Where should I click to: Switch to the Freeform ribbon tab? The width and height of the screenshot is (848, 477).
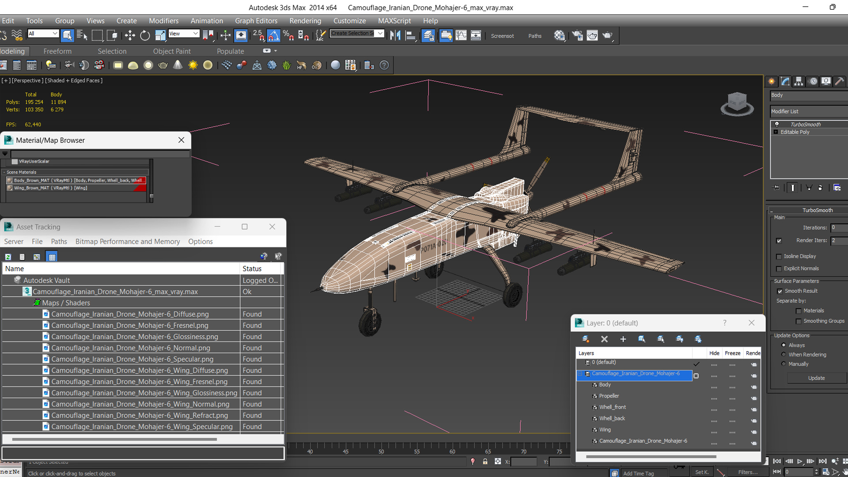coord(57,51)
